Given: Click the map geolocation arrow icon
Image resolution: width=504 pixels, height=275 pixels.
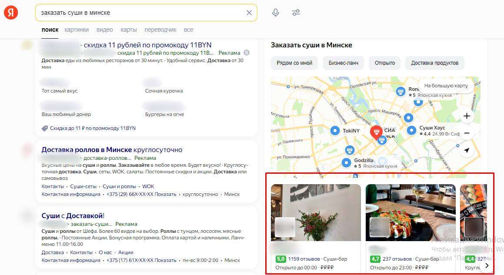Looking at the screenshot, I should [467, 150].
